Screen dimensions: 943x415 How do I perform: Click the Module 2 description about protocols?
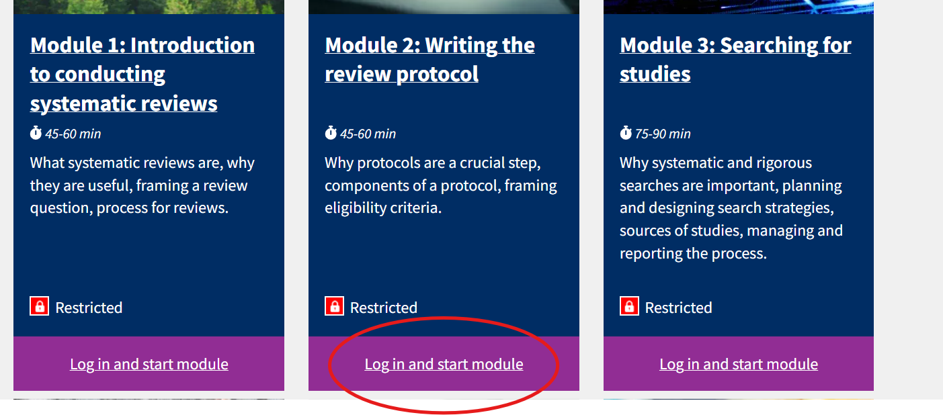[440, 185]
